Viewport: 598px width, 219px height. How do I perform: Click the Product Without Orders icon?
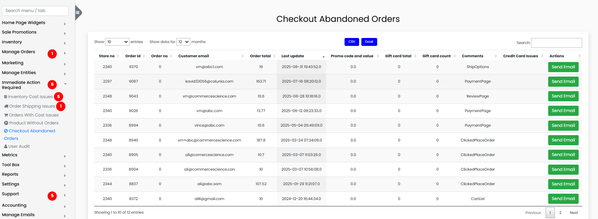pos(6,123)
